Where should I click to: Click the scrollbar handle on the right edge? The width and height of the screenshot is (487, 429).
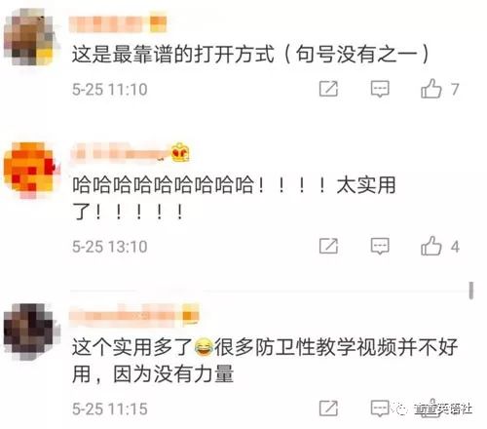tap(471, 291)
